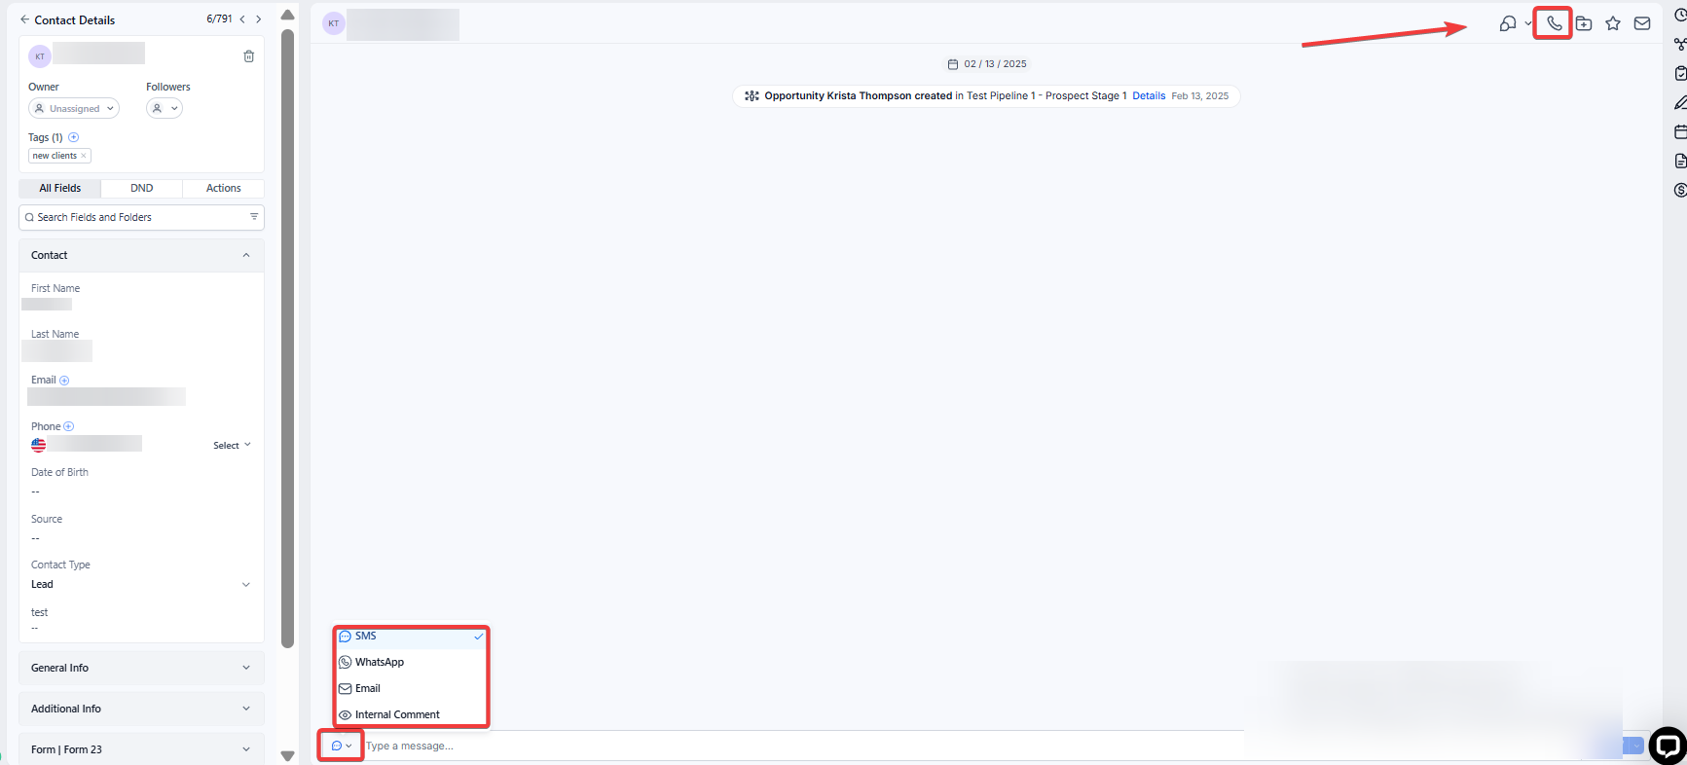Go to next contact arrow
1687x765 pixels.
pyautogui.click(x=259, y=19)
